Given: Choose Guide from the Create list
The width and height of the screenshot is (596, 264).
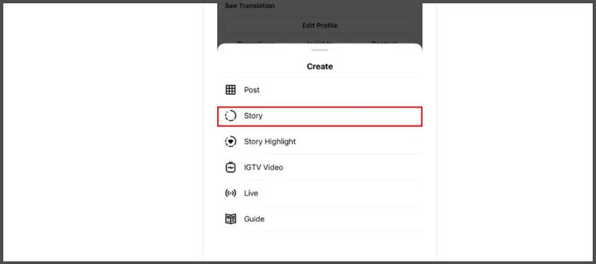Looking at the screenshot, I should pyautogui.click(x=254, y=219).
